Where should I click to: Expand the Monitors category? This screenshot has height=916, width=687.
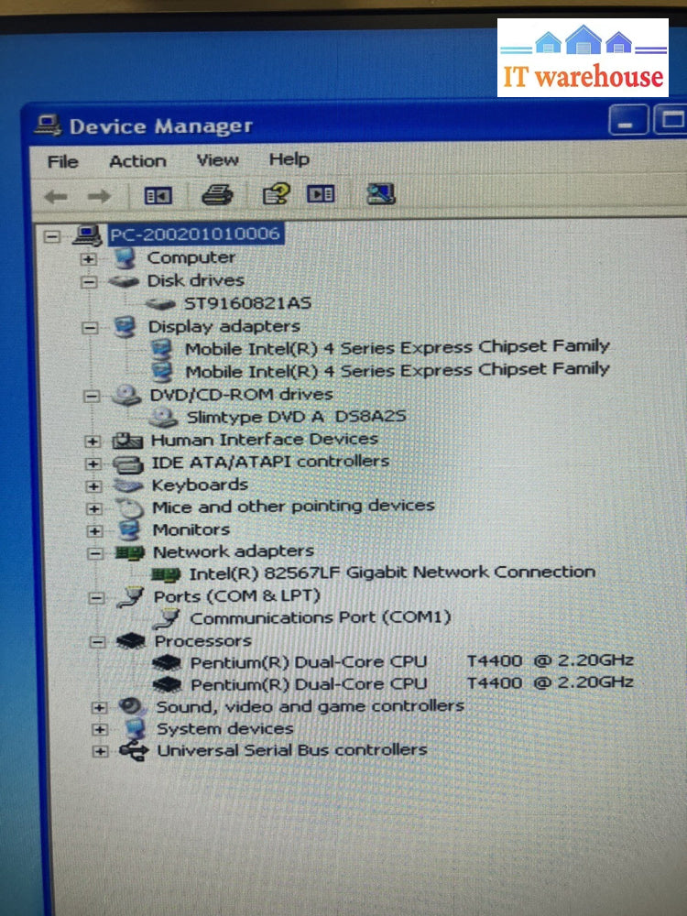pyautogui.click(x=94, y=531)
